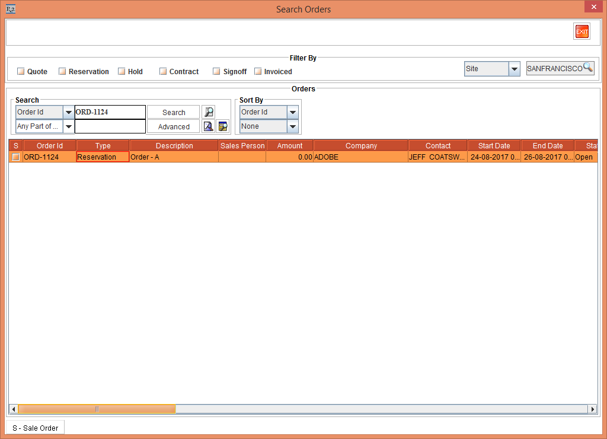This screenshot has width=607, height=439.
Task: Toggle the Reservation filter checkbox
Action: (x=62, y=72)
